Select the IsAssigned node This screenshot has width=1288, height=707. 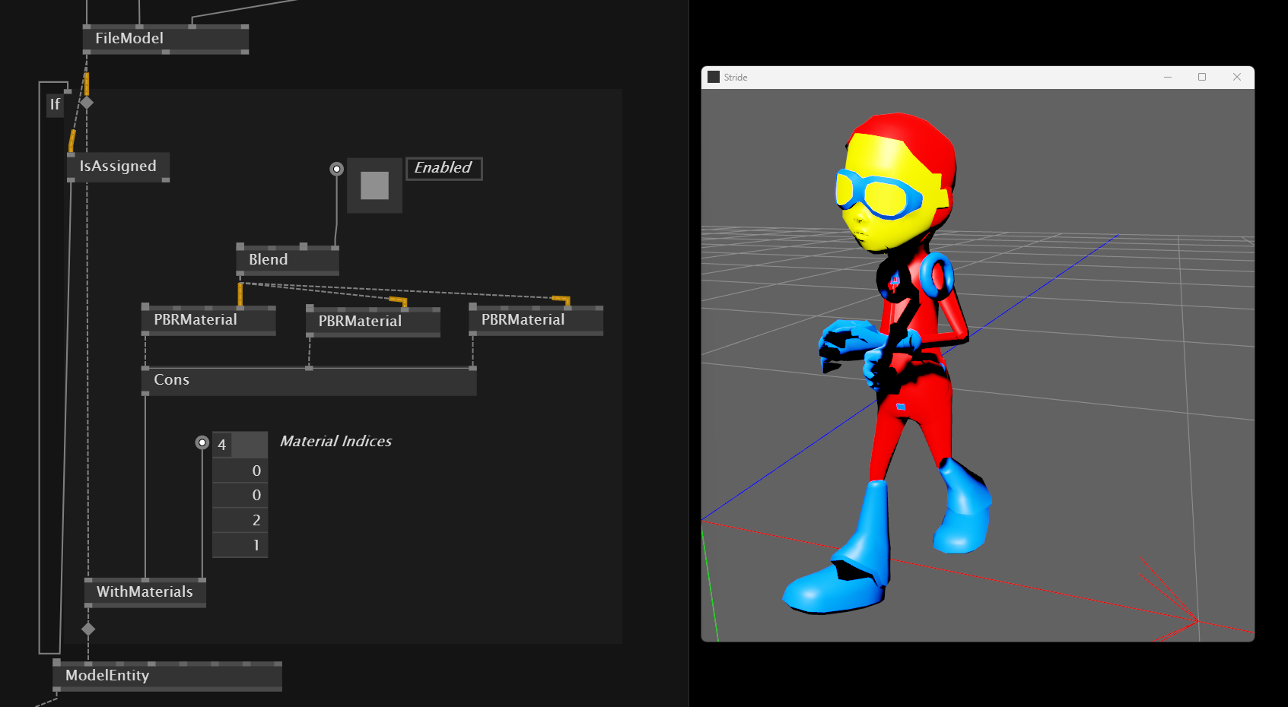point(118,166)
